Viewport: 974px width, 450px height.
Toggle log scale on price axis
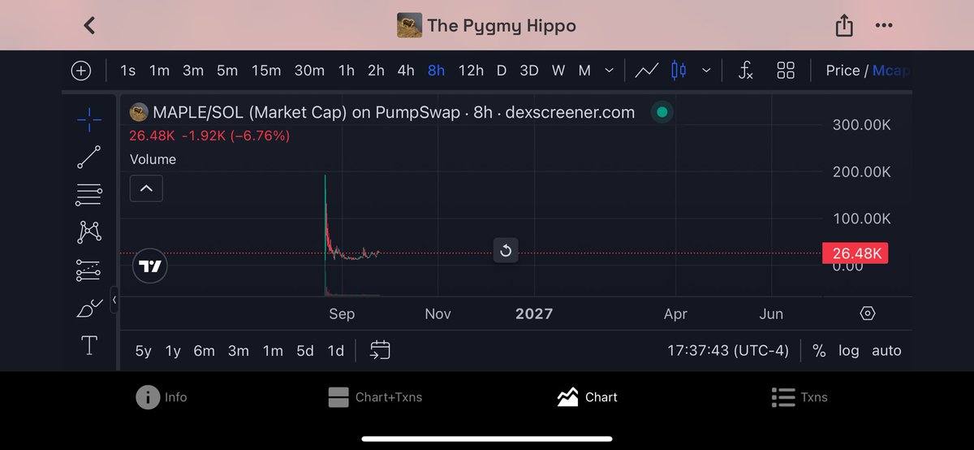[849, 351]
